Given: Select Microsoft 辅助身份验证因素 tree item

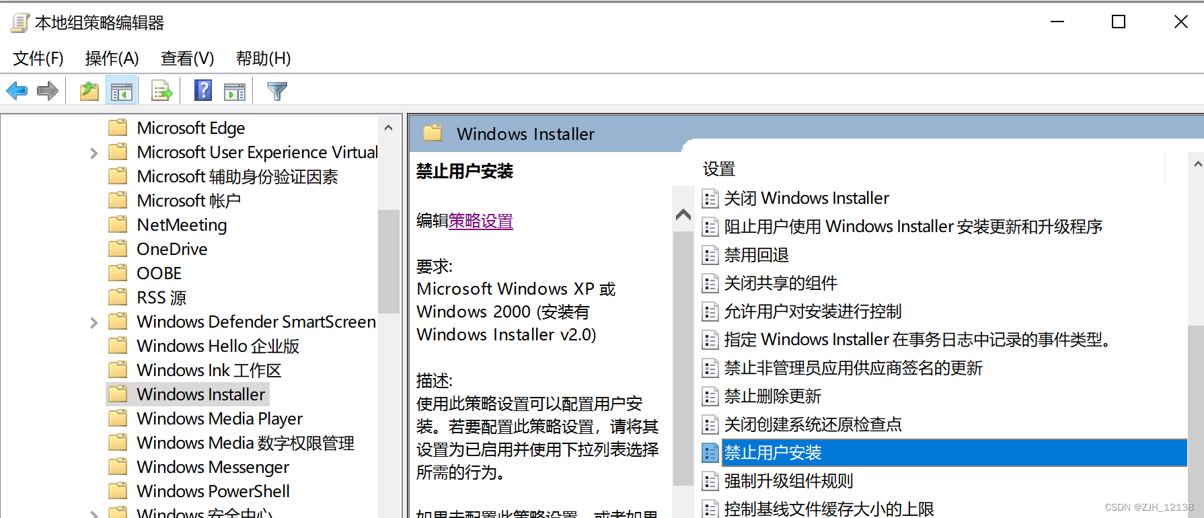Looking at the screenshot, I should click(x=237, y=176).
